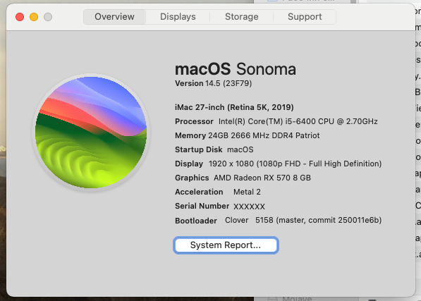
Task: Click the Memory 24GB DDR4 line
Action: (248, 135)
